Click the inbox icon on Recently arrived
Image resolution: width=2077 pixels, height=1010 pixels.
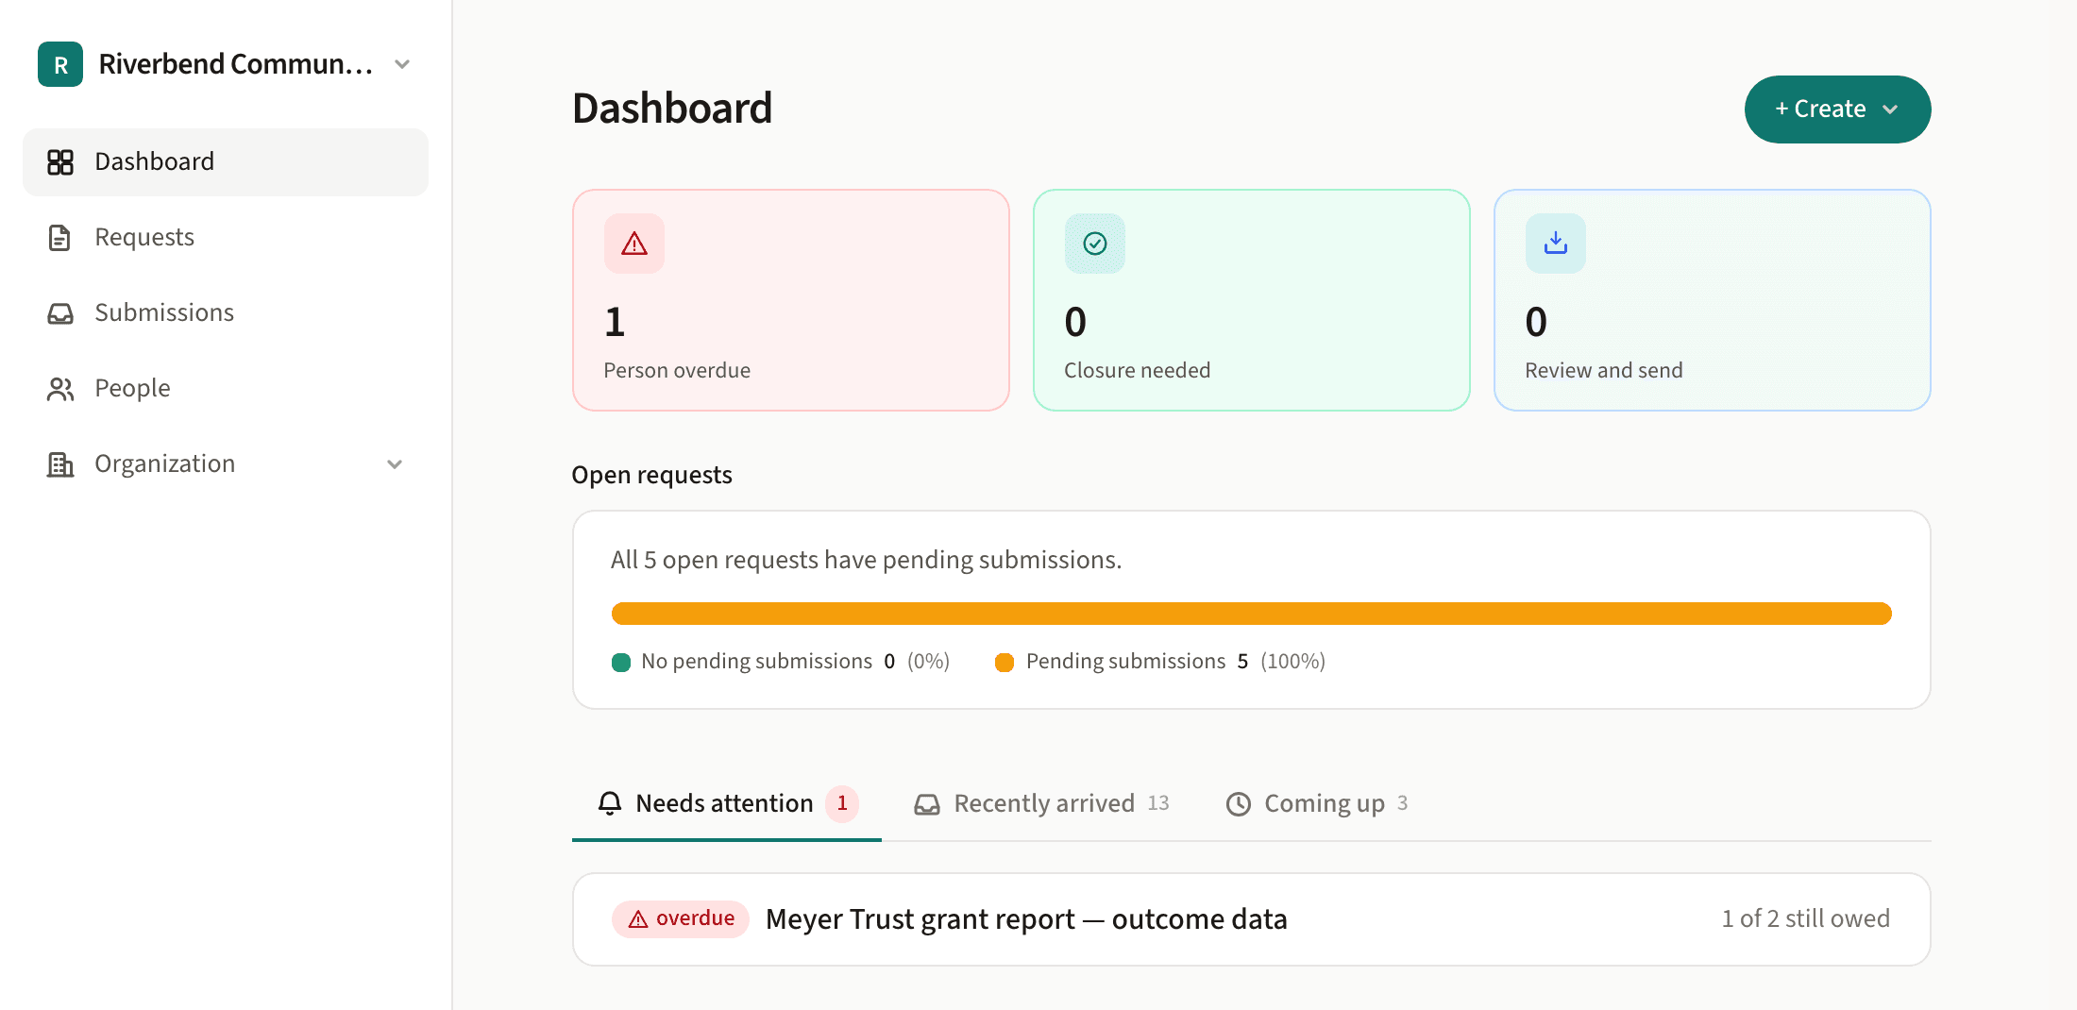coord(927,804)
